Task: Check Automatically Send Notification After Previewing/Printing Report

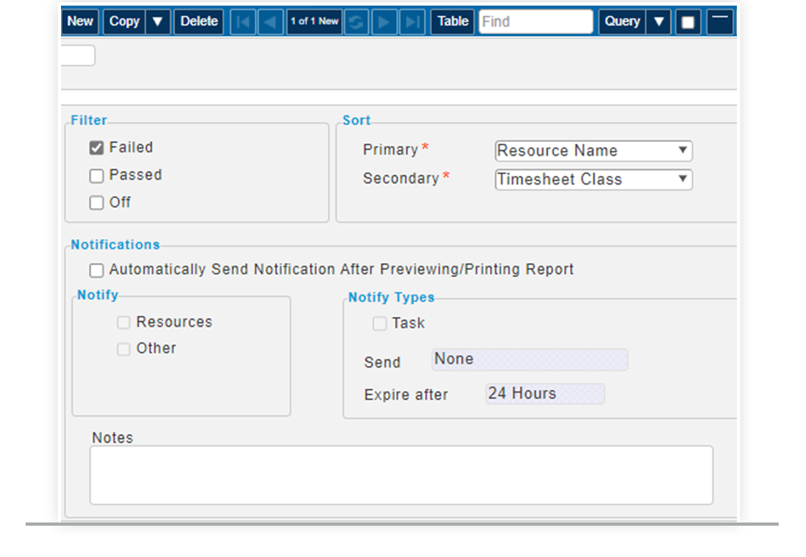Action: 96,270
